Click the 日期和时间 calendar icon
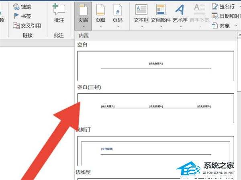Image resolution: width=241 pixels, height=180 pixels. (215, 16)
